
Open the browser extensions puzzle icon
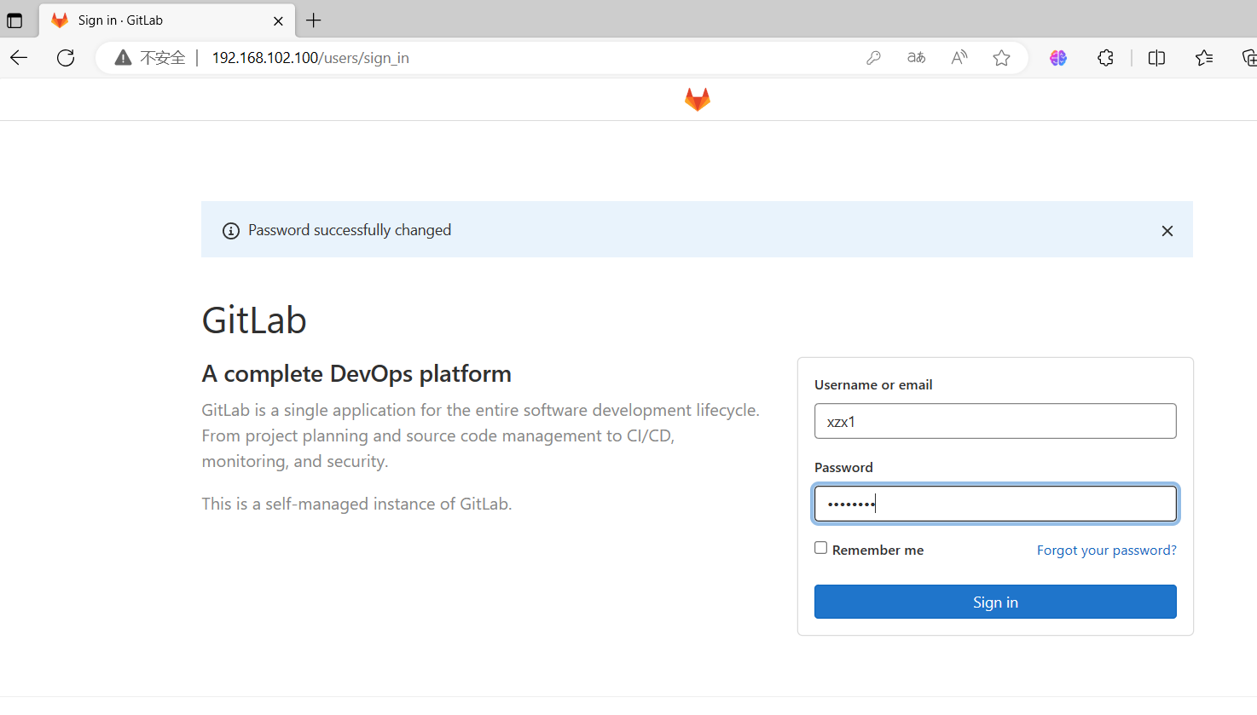click(1105, 57)
